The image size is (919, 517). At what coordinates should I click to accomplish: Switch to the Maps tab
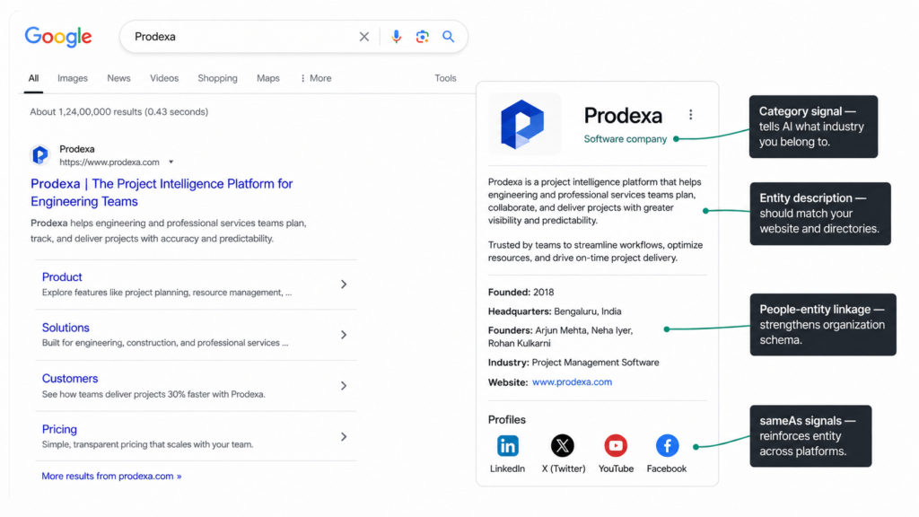point(267,79)
